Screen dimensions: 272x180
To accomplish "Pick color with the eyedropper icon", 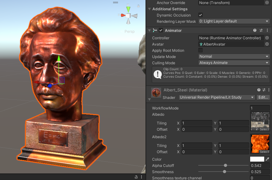I will pos(267,159).
